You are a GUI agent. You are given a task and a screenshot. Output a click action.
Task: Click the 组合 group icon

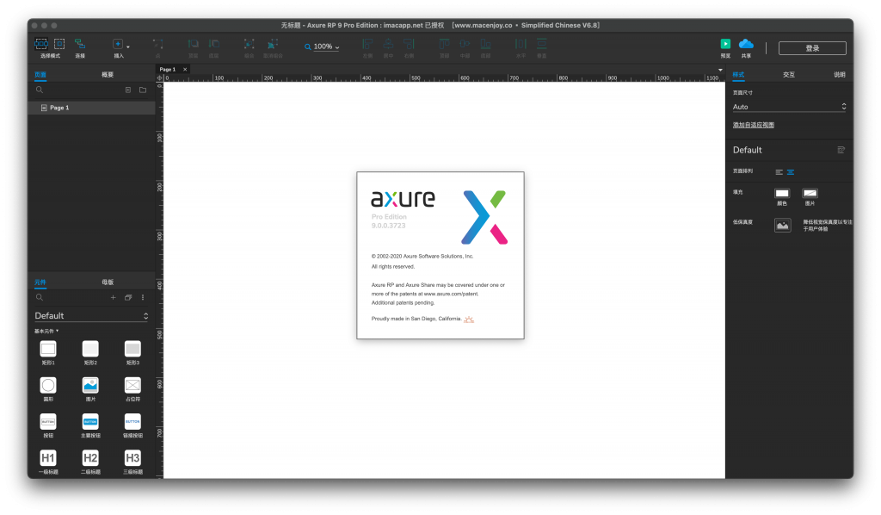click(x=249, y=44)
